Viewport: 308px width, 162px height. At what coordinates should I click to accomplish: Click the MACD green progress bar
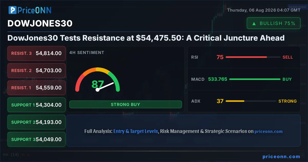(x=255, y=79)
